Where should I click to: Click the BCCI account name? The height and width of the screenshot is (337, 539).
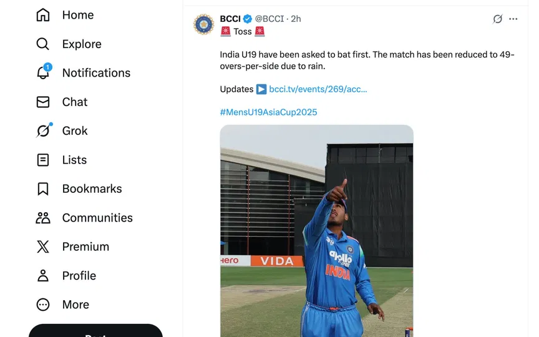230,19
